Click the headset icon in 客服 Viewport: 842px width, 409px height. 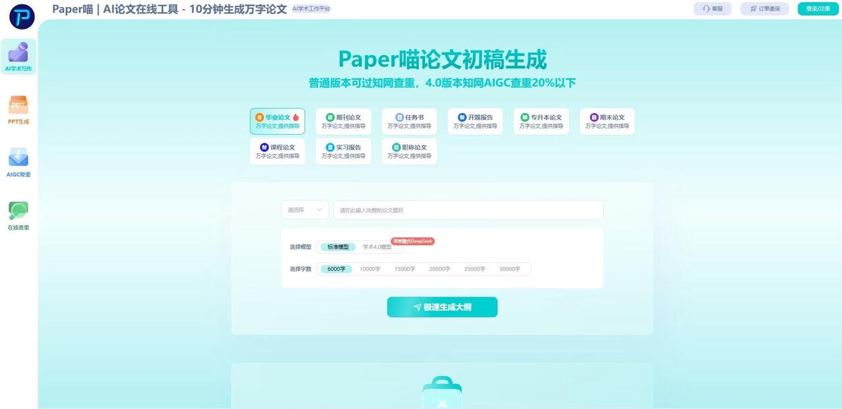(706, 9)
